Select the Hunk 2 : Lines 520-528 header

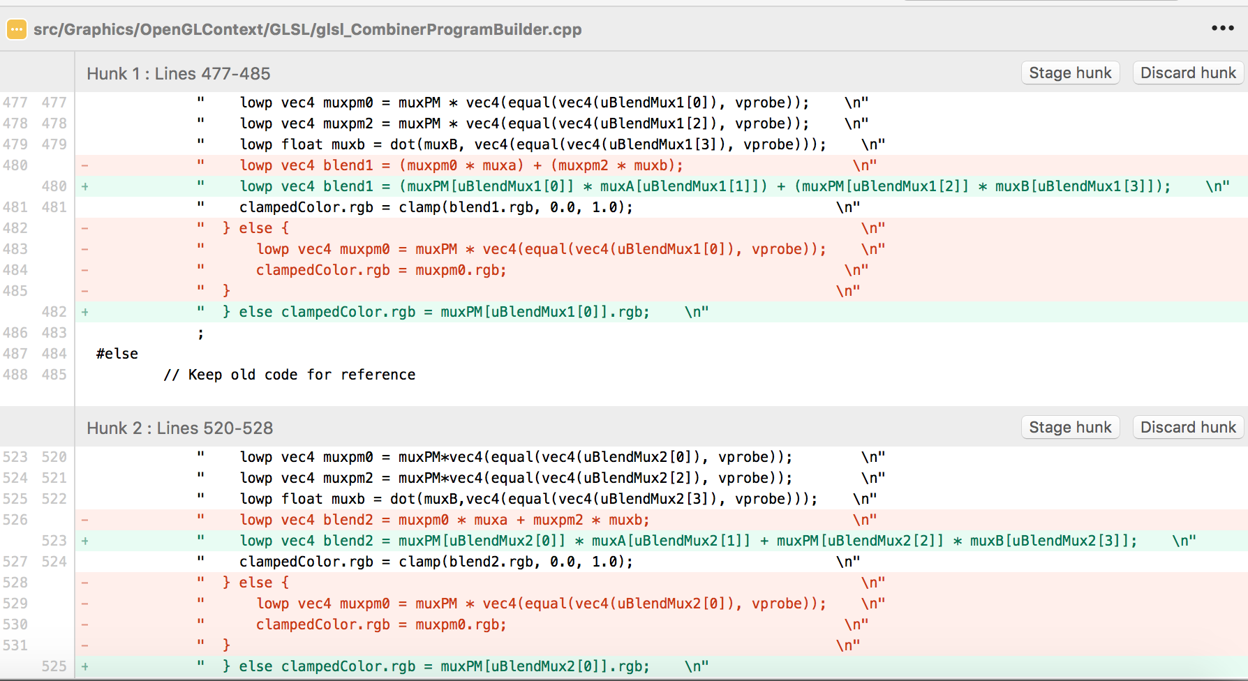pos(180,428)
